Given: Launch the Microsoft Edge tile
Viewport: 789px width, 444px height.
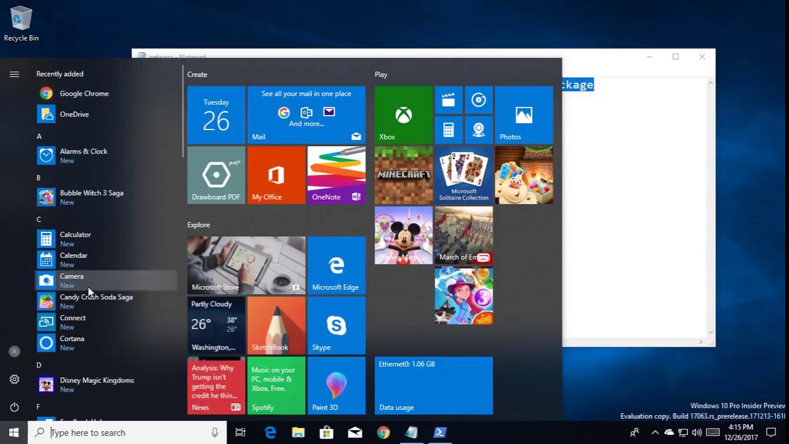Looking at the screenshot, I should [x=337, y=265].
